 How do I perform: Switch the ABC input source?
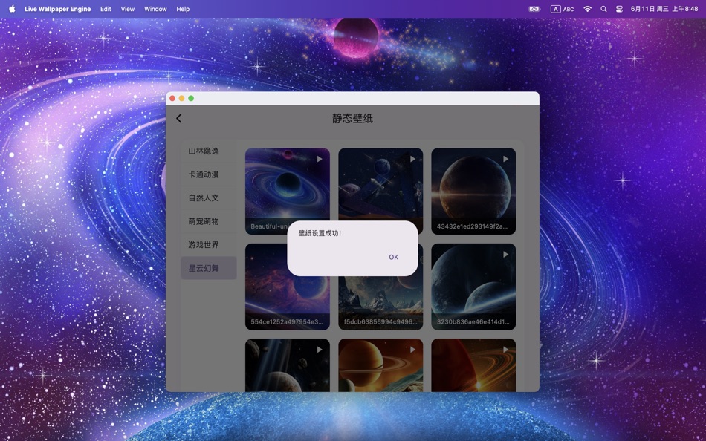click(562, 9)
